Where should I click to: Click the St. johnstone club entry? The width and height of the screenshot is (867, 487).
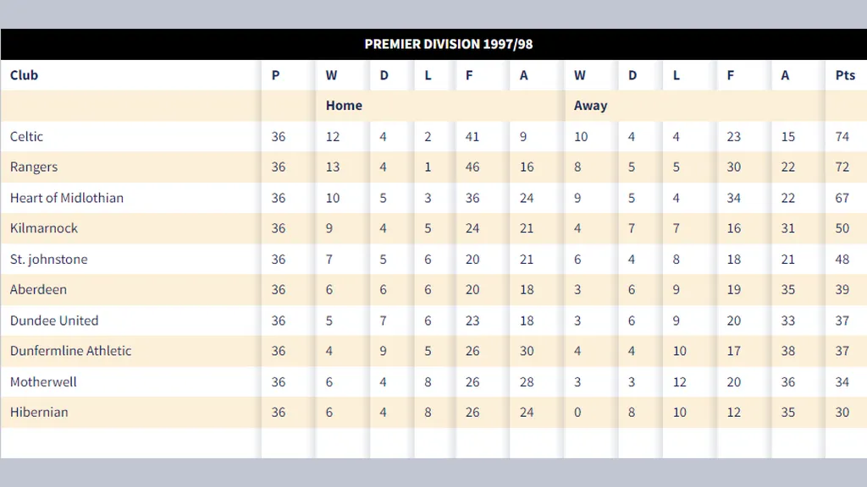(x=48, y=260)
